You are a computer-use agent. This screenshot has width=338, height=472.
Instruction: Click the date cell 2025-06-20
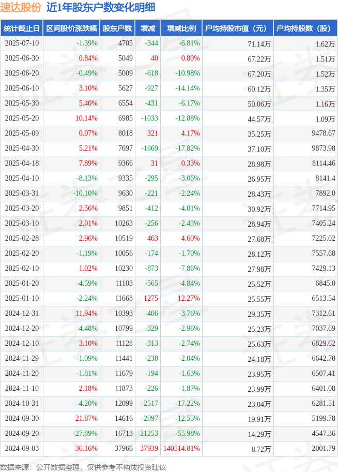tap(22, 73)
